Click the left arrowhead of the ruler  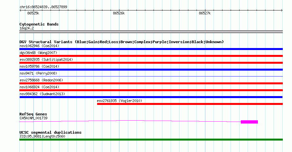tap(20, 10)
